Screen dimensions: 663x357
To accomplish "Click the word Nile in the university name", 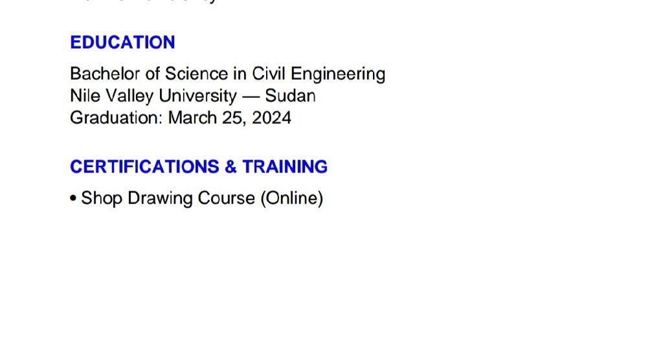I will coord(84,96).
